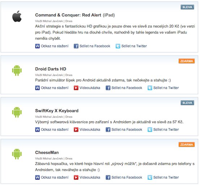Click the Facebook icon under CheeseMan entry
This screenshot has width=199, height=185.
pos(108,177)
